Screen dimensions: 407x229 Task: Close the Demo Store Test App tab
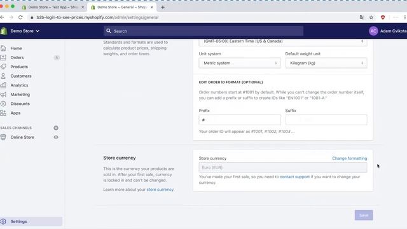point(83,7)
